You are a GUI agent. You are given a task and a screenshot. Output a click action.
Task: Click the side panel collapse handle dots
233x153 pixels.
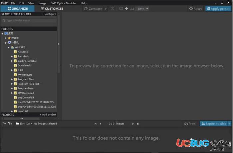tap(59, 44)
